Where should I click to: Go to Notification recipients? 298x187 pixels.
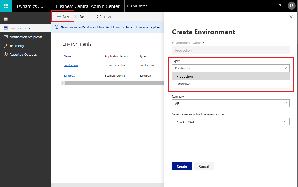[x=26, y=37]
